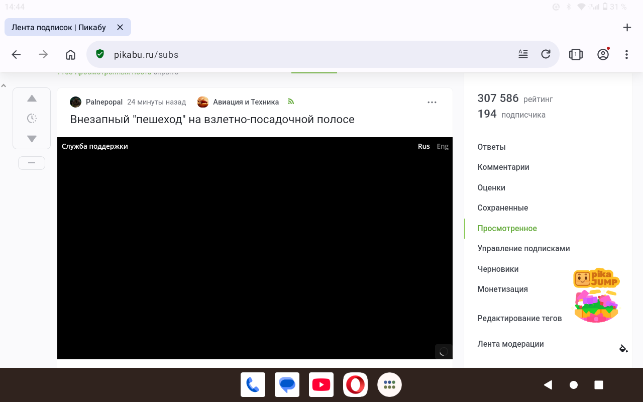Click the paint bucket theme icon
The height and width of the screenshot is (402, 643).
point(623,348)
